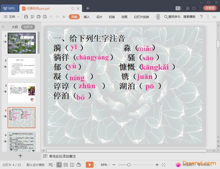
Task: Toggle normal view in status bar
Action: (59, 165)
